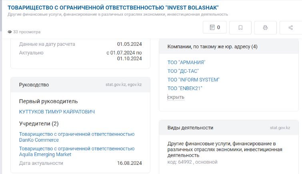Click stat.gov.kz, egov.kz source in Руководство header
Screen dimensions: 302x174
124,84
